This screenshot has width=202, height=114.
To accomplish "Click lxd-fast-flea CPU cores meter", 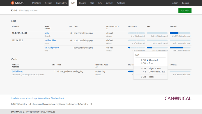I will [x=136, y=40].
